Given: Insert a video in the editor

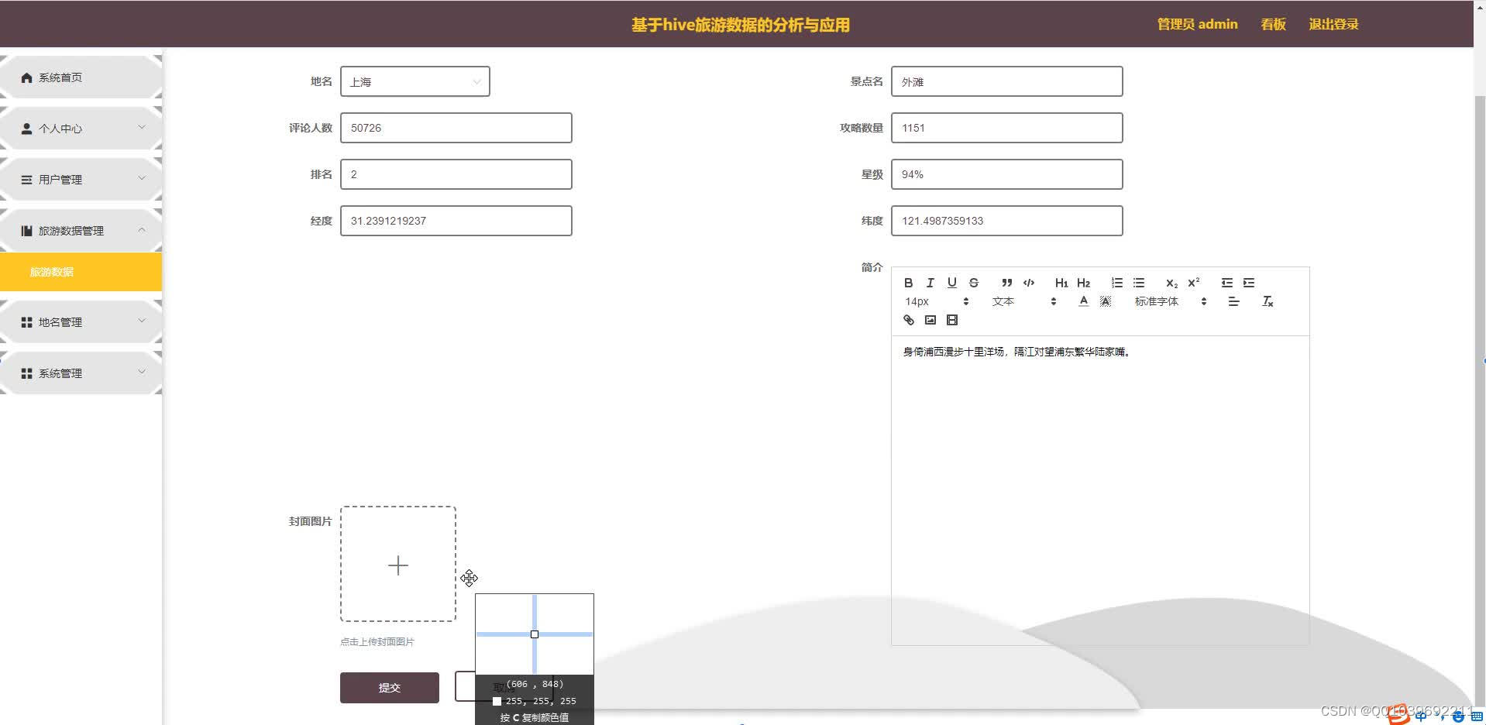Looking at the screenshot, I should pos(952,320).
